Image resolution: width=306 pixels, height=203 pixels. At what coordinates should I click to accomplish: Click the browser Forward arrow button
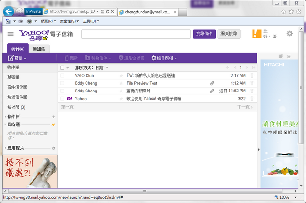[19, 11]
